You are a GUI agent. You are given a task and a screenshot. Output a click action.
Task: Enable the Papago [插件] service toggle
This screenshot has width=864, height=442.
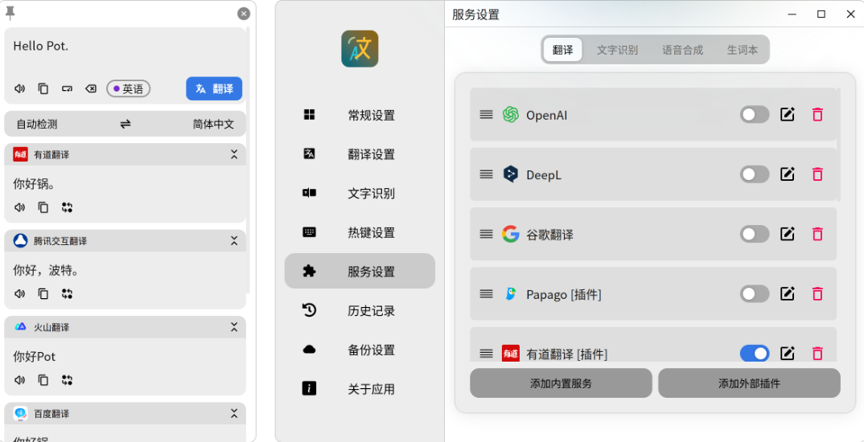(x=755, y=294)
